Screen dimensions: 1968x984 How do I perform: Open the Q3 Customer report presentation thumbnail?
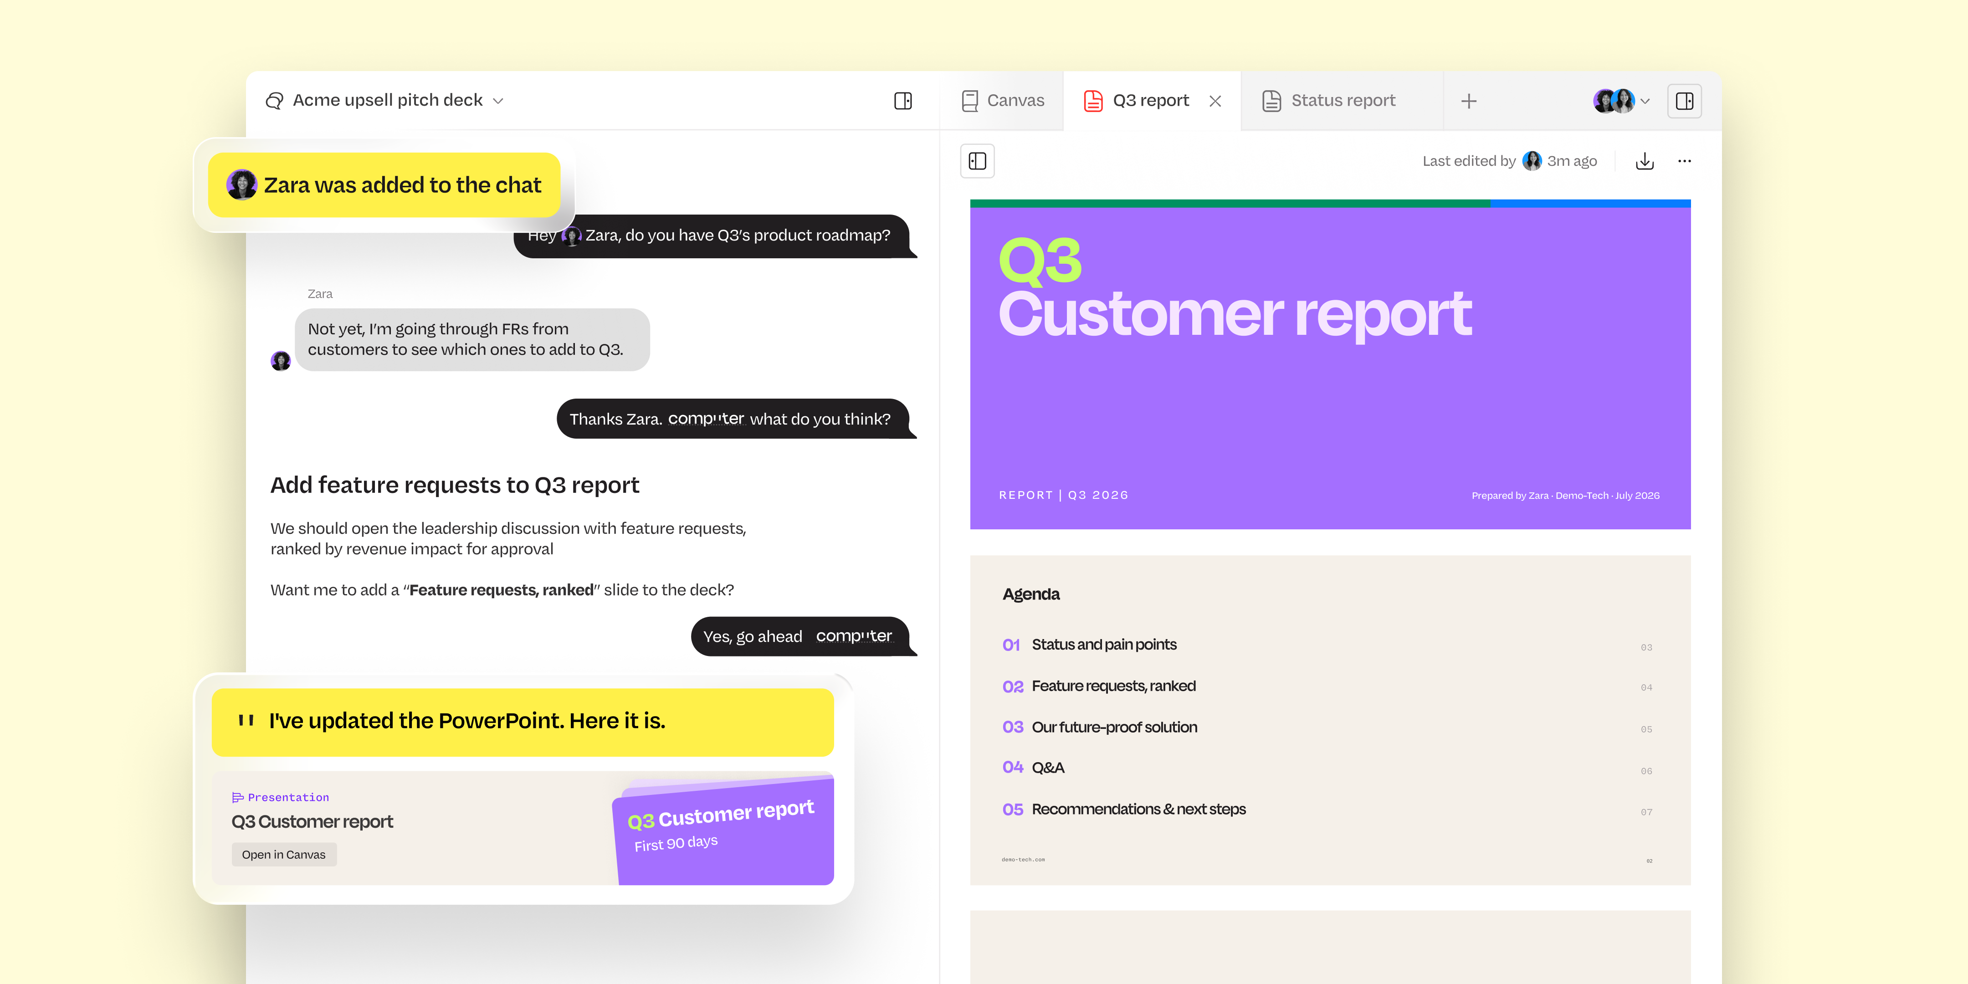(x=723, y=831)
